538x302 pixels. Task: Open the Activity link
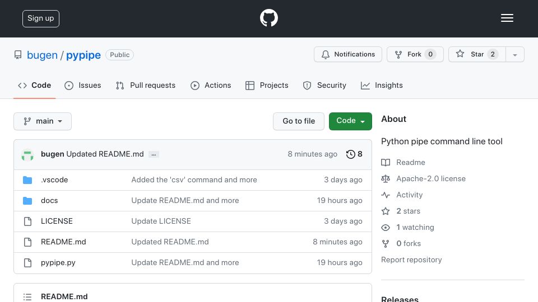pos(409,195)
